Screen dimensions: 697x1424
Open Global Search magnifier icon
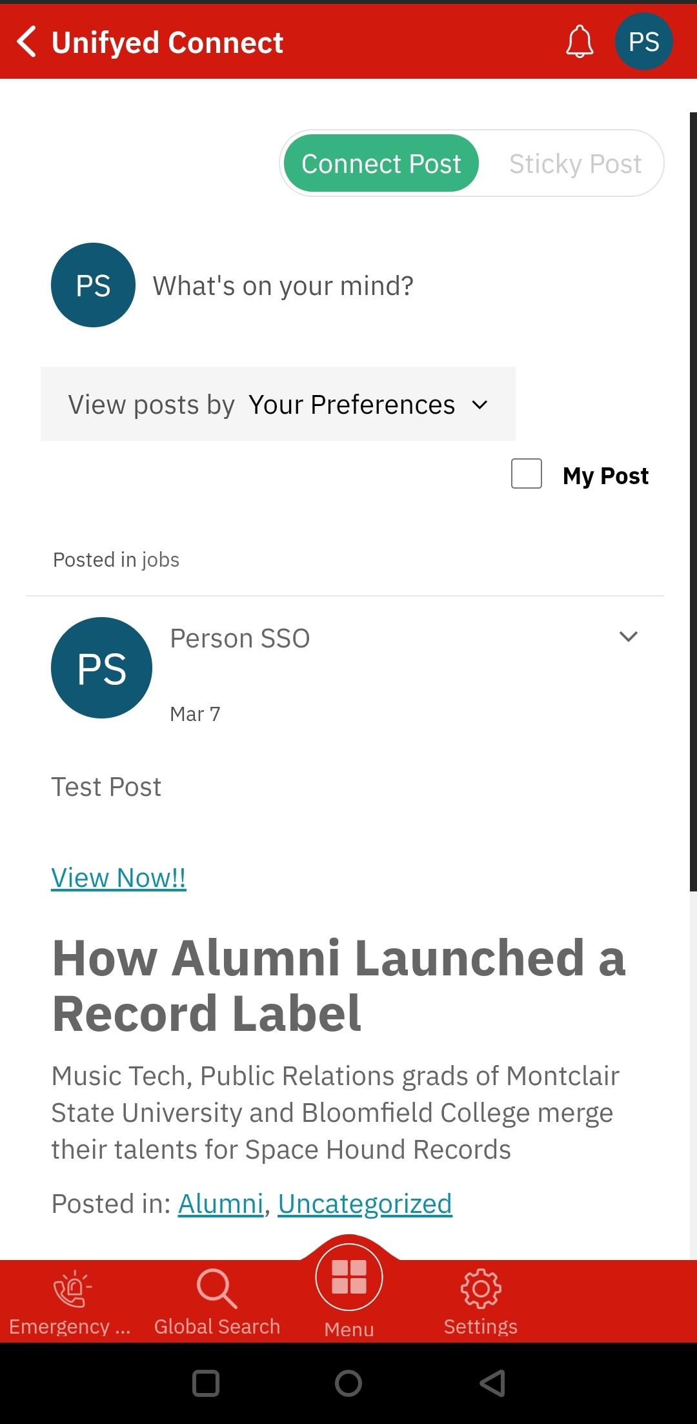tap(217, 1288)
